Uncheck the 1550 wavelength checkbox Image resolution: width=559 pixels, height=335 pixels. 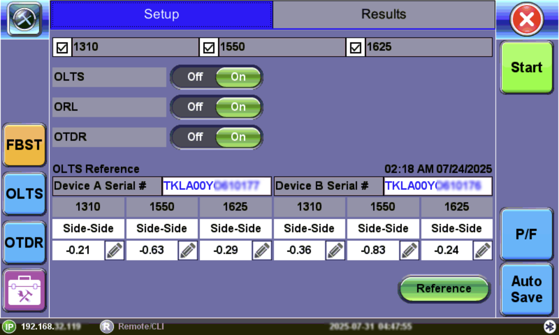[x=209, y=48]
